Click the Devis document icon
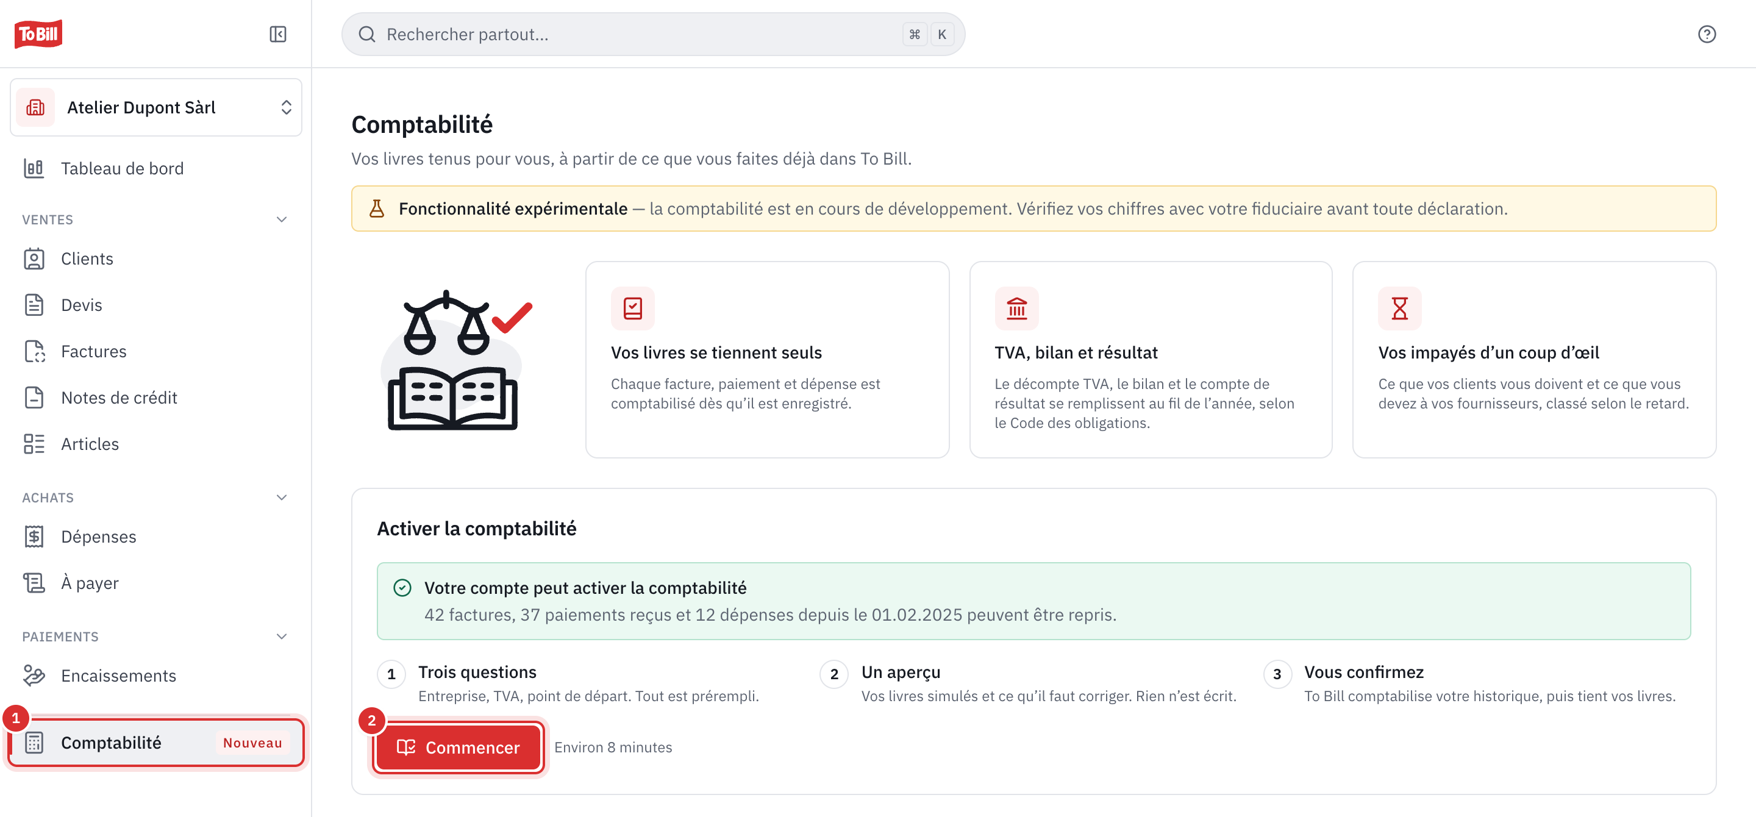 coord(34,305)
